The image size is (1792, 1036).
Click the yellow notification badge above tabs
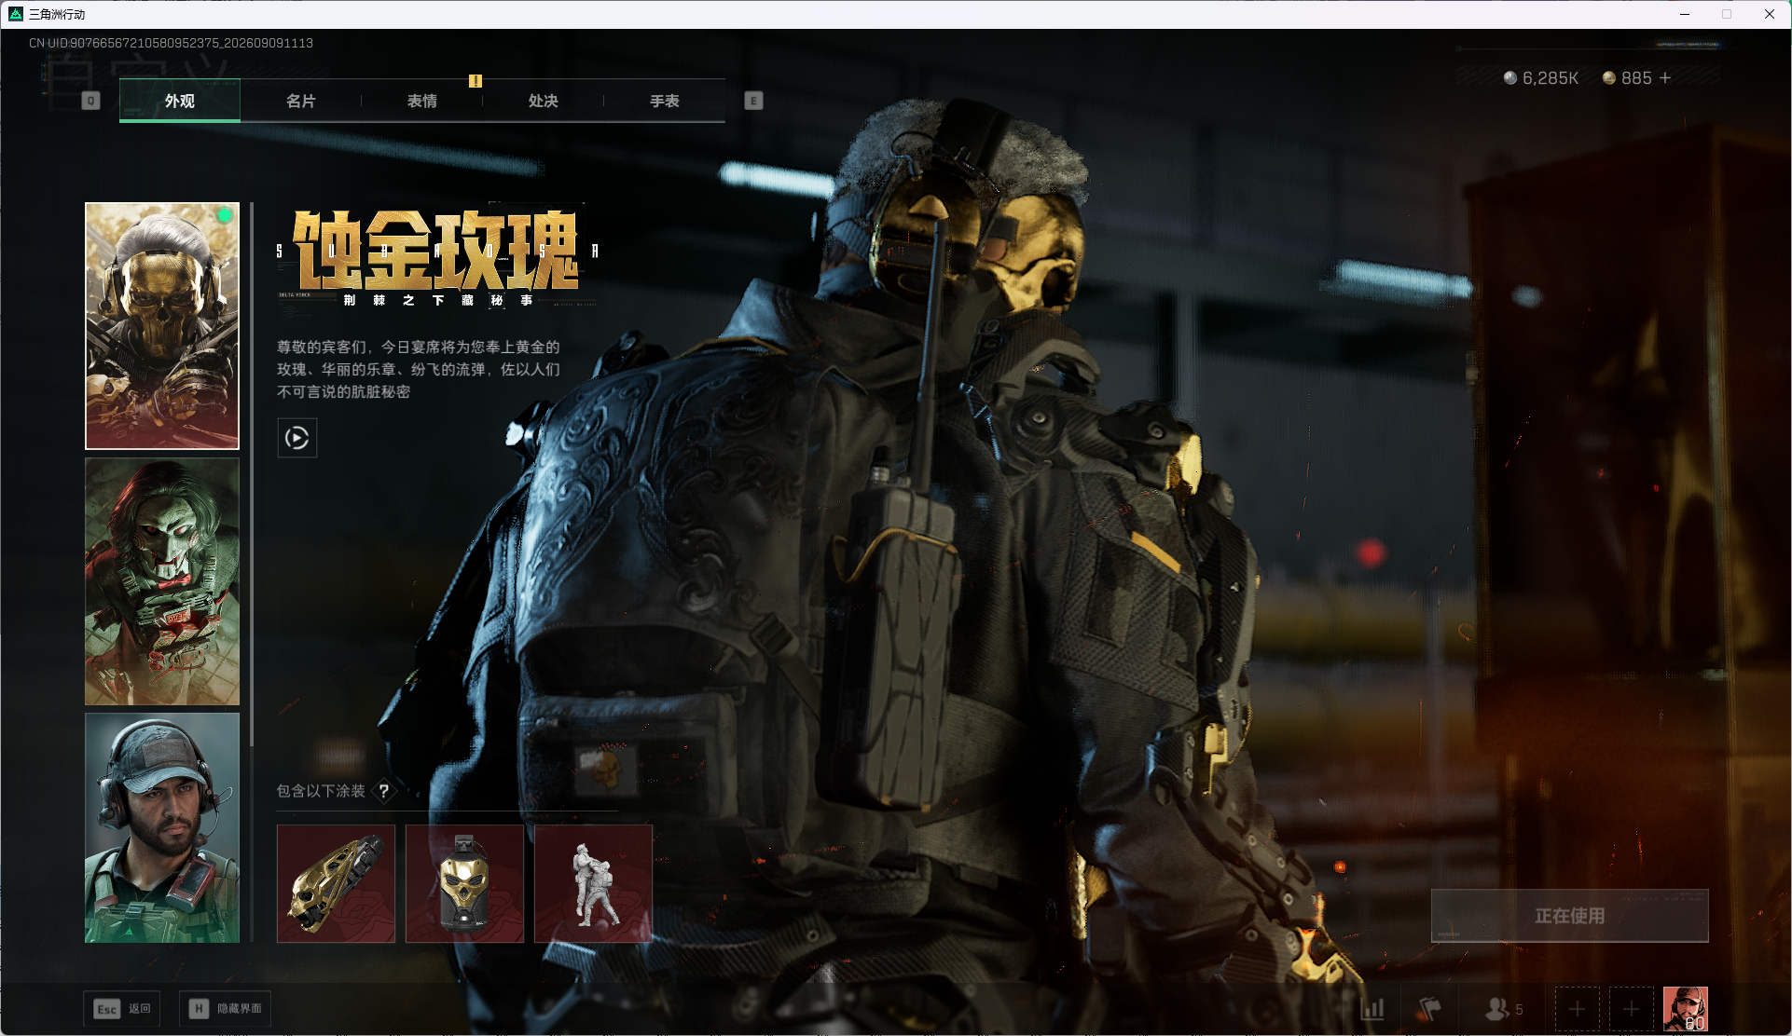(x=476, y=81)
